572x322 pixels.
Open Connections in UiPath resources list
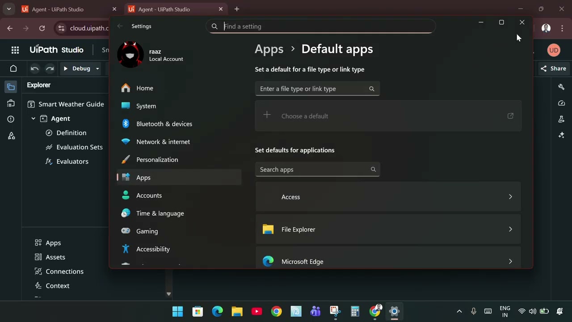point(59,271)
